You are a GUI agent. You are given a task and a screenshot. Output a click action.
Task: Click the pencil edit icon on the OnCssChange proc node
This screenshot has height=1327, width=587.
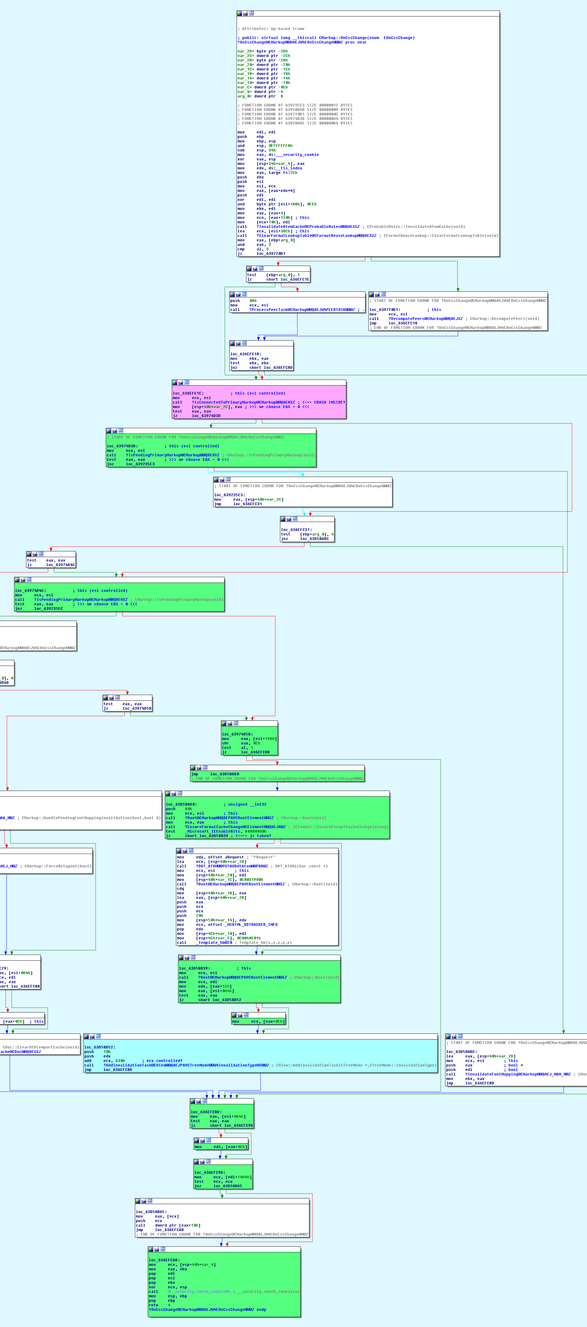(x=245, y=13)
